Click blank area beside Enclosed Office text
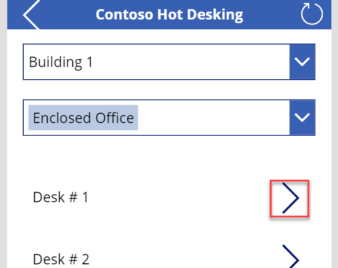 (x=213, y=118)
